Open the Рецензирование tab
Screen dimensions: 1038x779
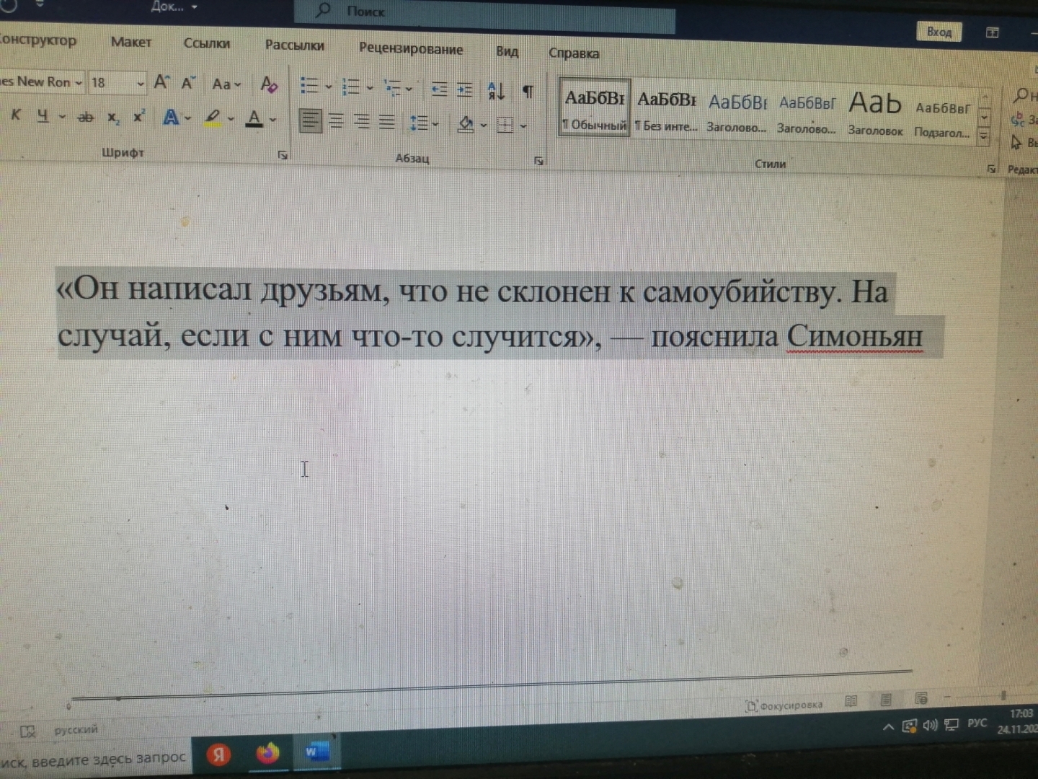[x=410, y=49]
